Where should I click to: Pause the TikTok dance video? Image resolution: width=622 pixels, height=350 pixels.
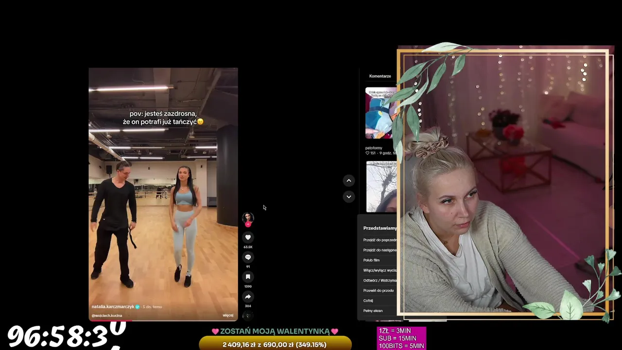[x=163, y=194]
